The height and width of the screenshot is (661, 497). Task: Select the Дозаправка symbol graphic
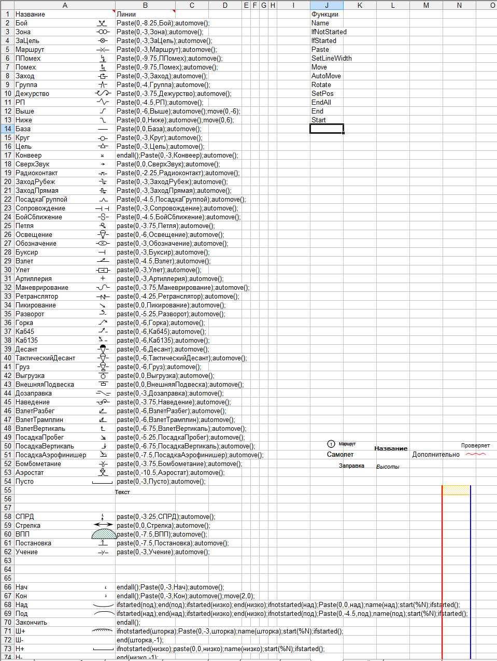103,393
